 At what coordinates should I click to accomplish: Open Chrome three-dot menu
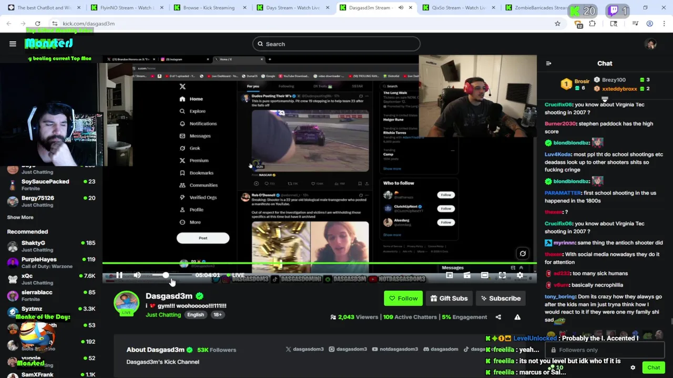click(665, 24)
